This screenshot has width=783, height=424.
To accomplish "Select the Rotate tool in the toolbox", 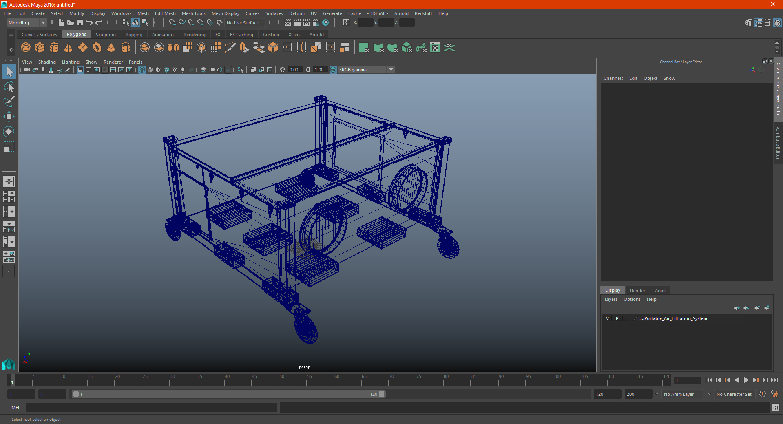I will pyautogui.click(x=9, y=131).
